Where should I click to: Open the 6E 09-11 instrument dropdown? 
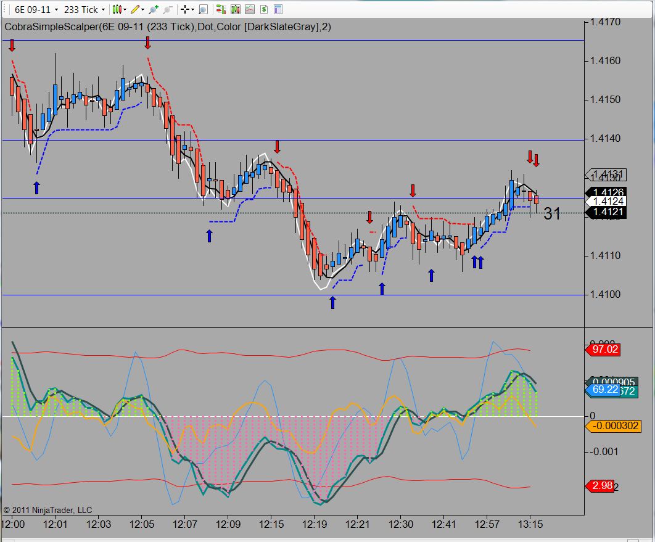click(36, 9)
